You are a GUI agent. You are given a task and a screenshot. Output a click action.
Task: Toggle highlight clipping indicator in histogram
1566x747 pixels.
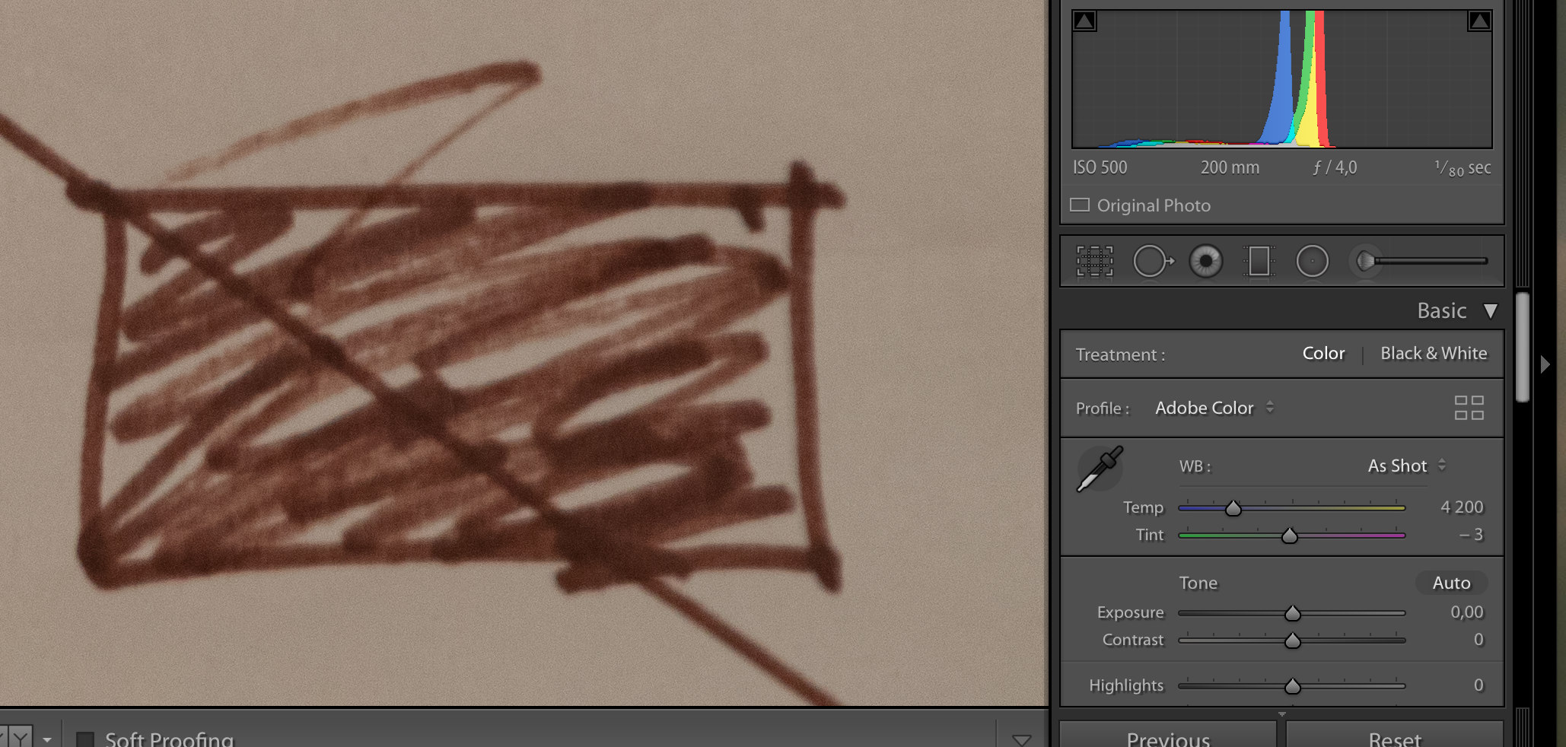click(x=1479, y=21)
